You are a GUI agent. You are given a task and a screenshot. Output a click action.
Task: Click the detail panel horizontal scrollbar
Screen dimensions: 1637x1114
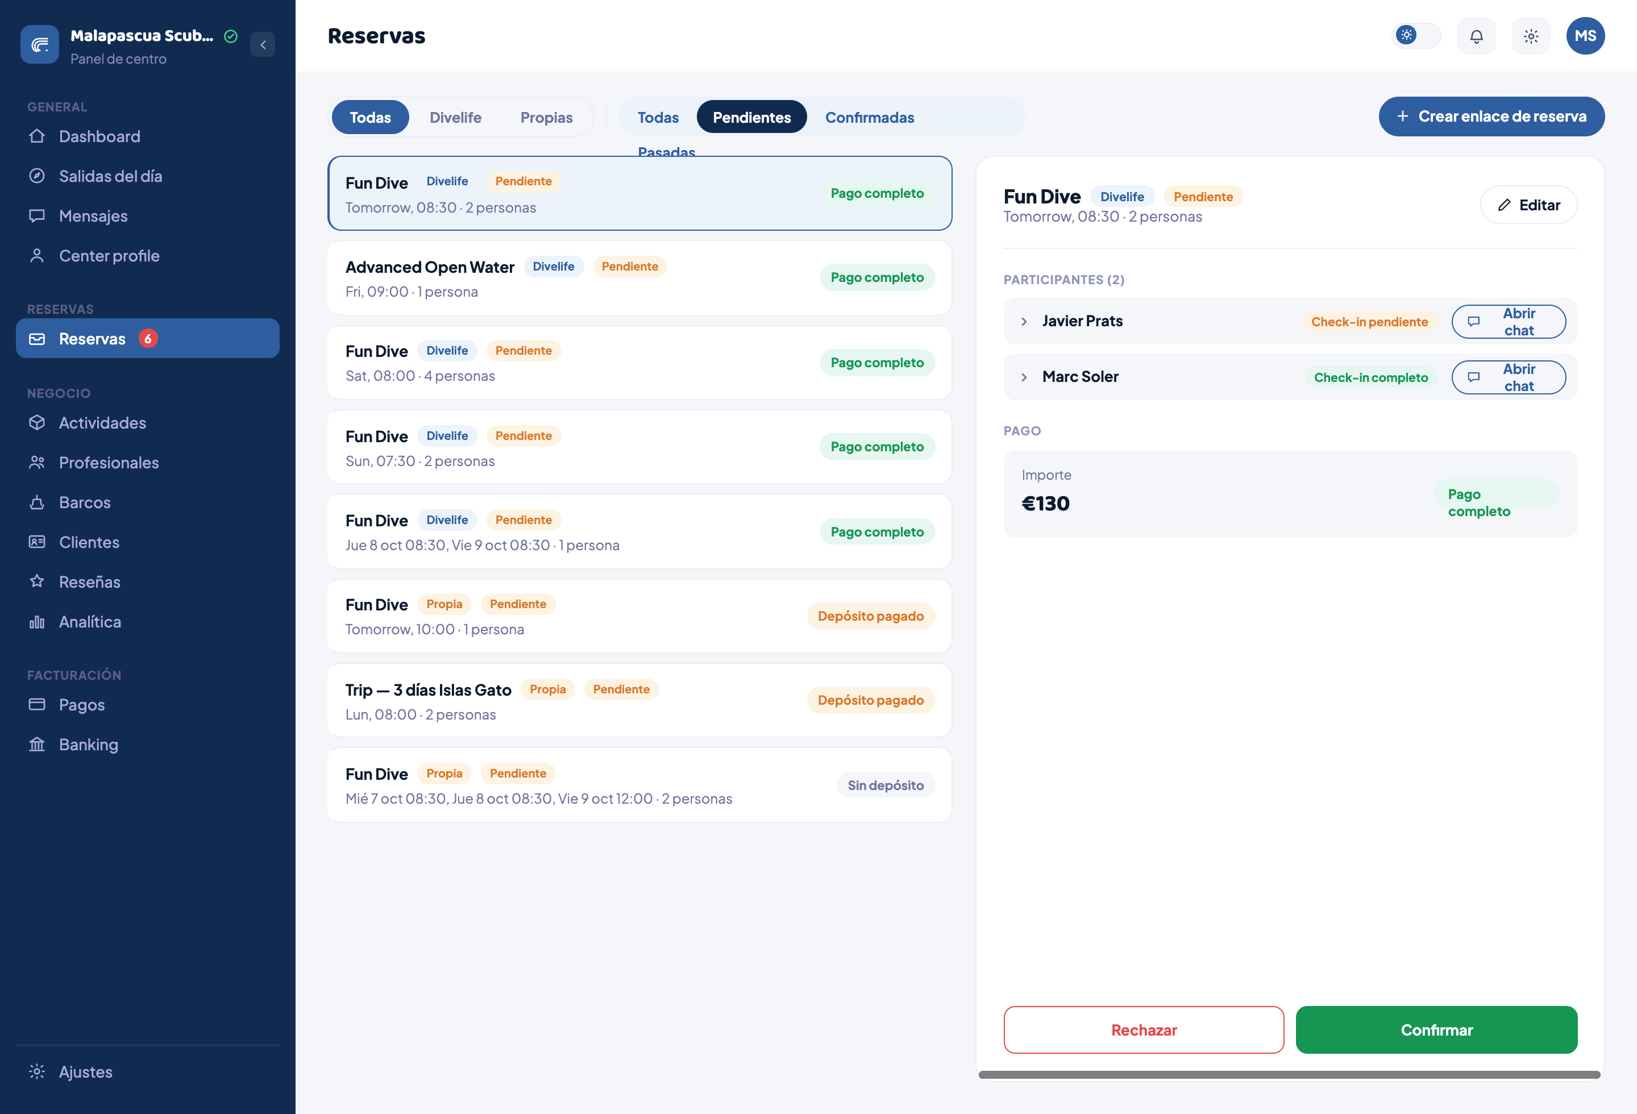click(x=1289, y=1075)
